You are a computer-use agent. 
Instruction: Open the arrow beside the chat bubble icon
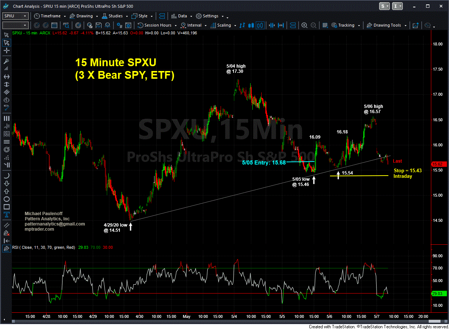tap(434, 26)
